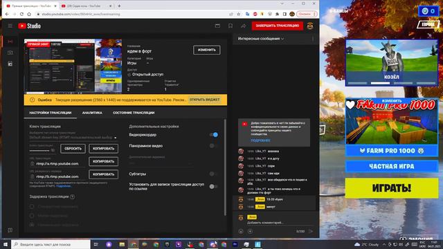Click the share arrow icon in Studio header

[x=243, y=26]
